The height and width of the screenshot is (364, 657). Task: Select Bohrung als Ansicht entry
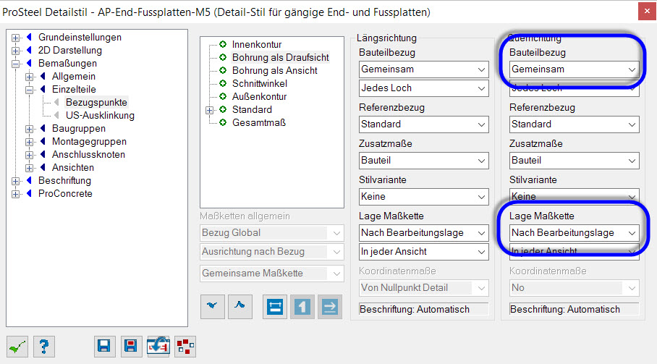tap(275, 70)
